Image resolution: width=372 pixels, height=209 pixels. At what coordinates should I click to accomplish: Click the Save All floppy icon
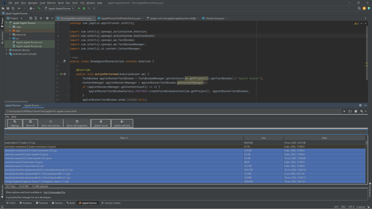click(x=8, y=8)
